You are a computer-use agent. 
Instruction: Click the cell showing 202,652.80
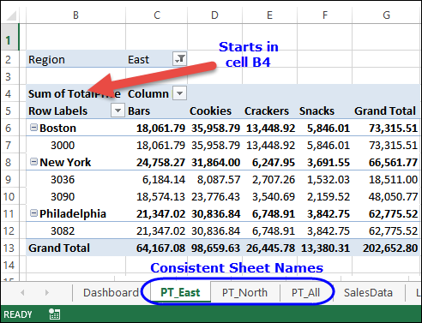(x=387, y=248)
